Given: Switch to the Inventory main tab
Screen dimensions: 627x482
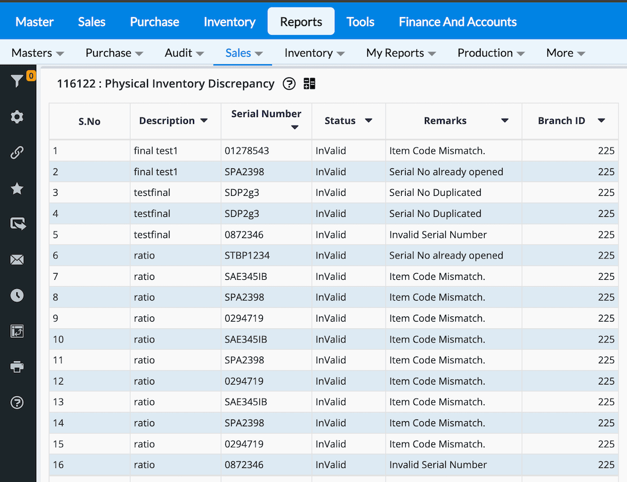Looking at the screenshot, I should [x=229, y=22].
